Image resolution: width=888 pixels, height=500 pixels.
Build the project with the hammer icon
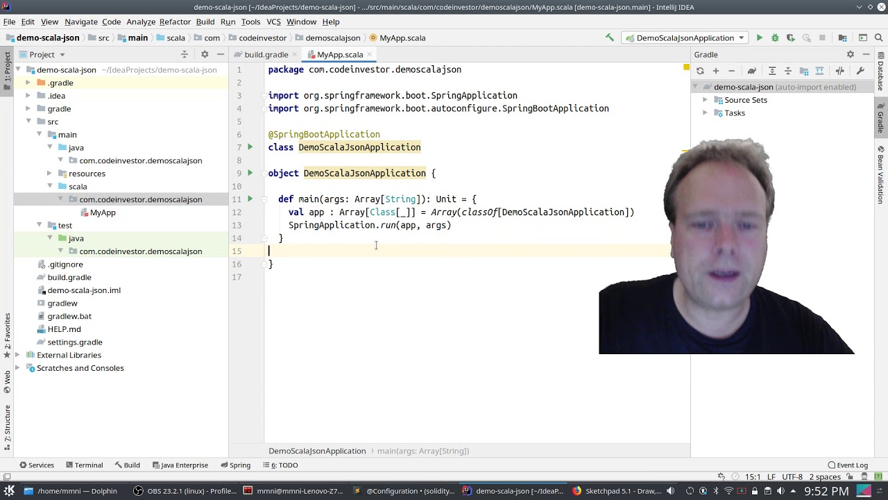coord(610,38)
